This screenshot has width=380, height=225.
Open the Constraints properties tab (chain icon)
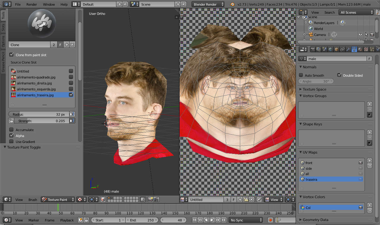coord(342,49)
